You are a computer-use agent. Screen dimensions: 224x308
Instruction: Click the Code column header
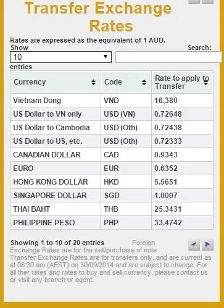click(x=126, y=82)
